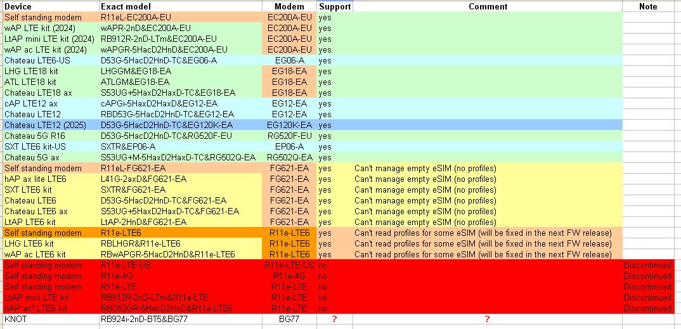Click R11e-4G in Exact model column
The width and height of the screenshot is (681, 329).
(x=180, y=276)
